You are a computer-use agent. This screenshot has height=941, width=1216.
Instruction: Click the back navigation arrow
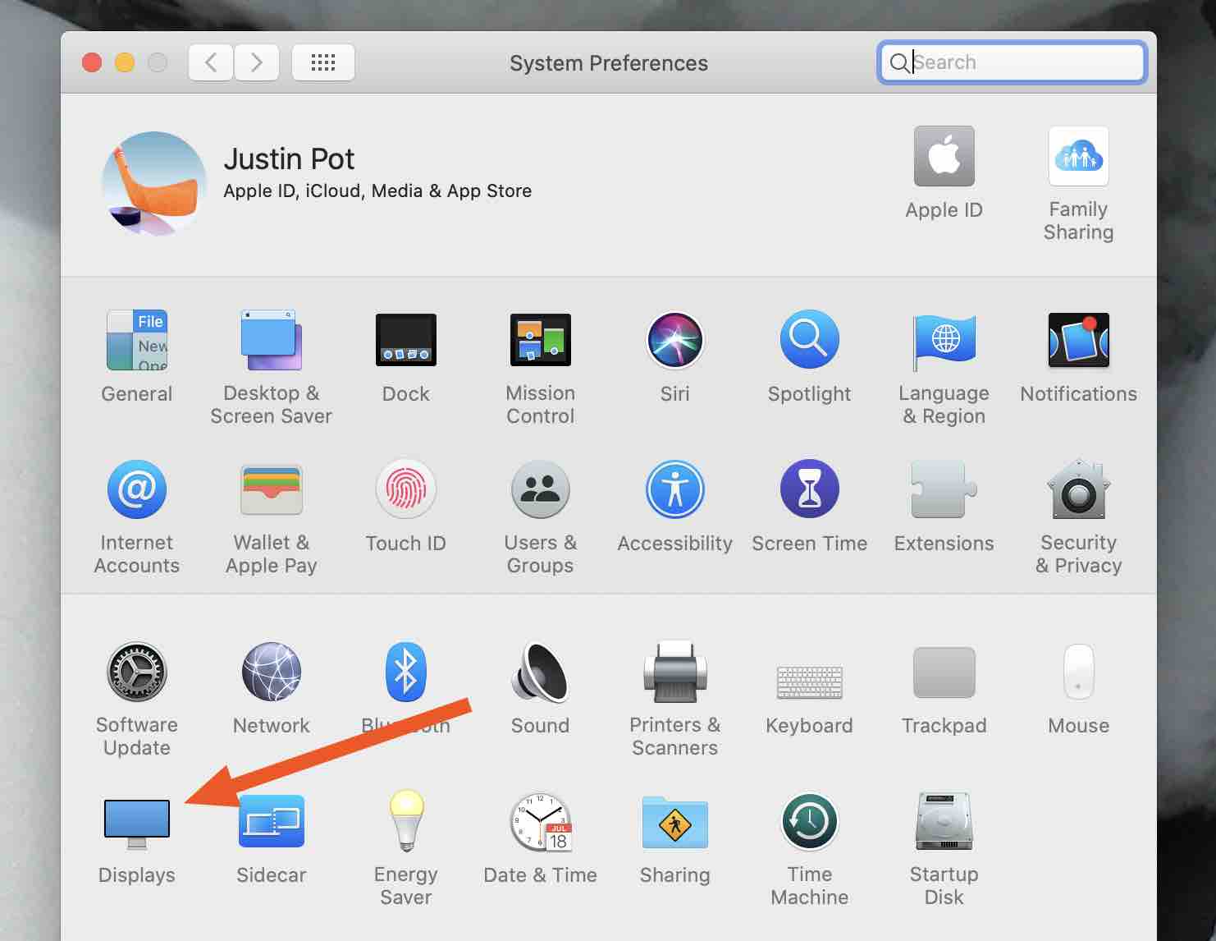pyautogui.click(x=211, y=62)
